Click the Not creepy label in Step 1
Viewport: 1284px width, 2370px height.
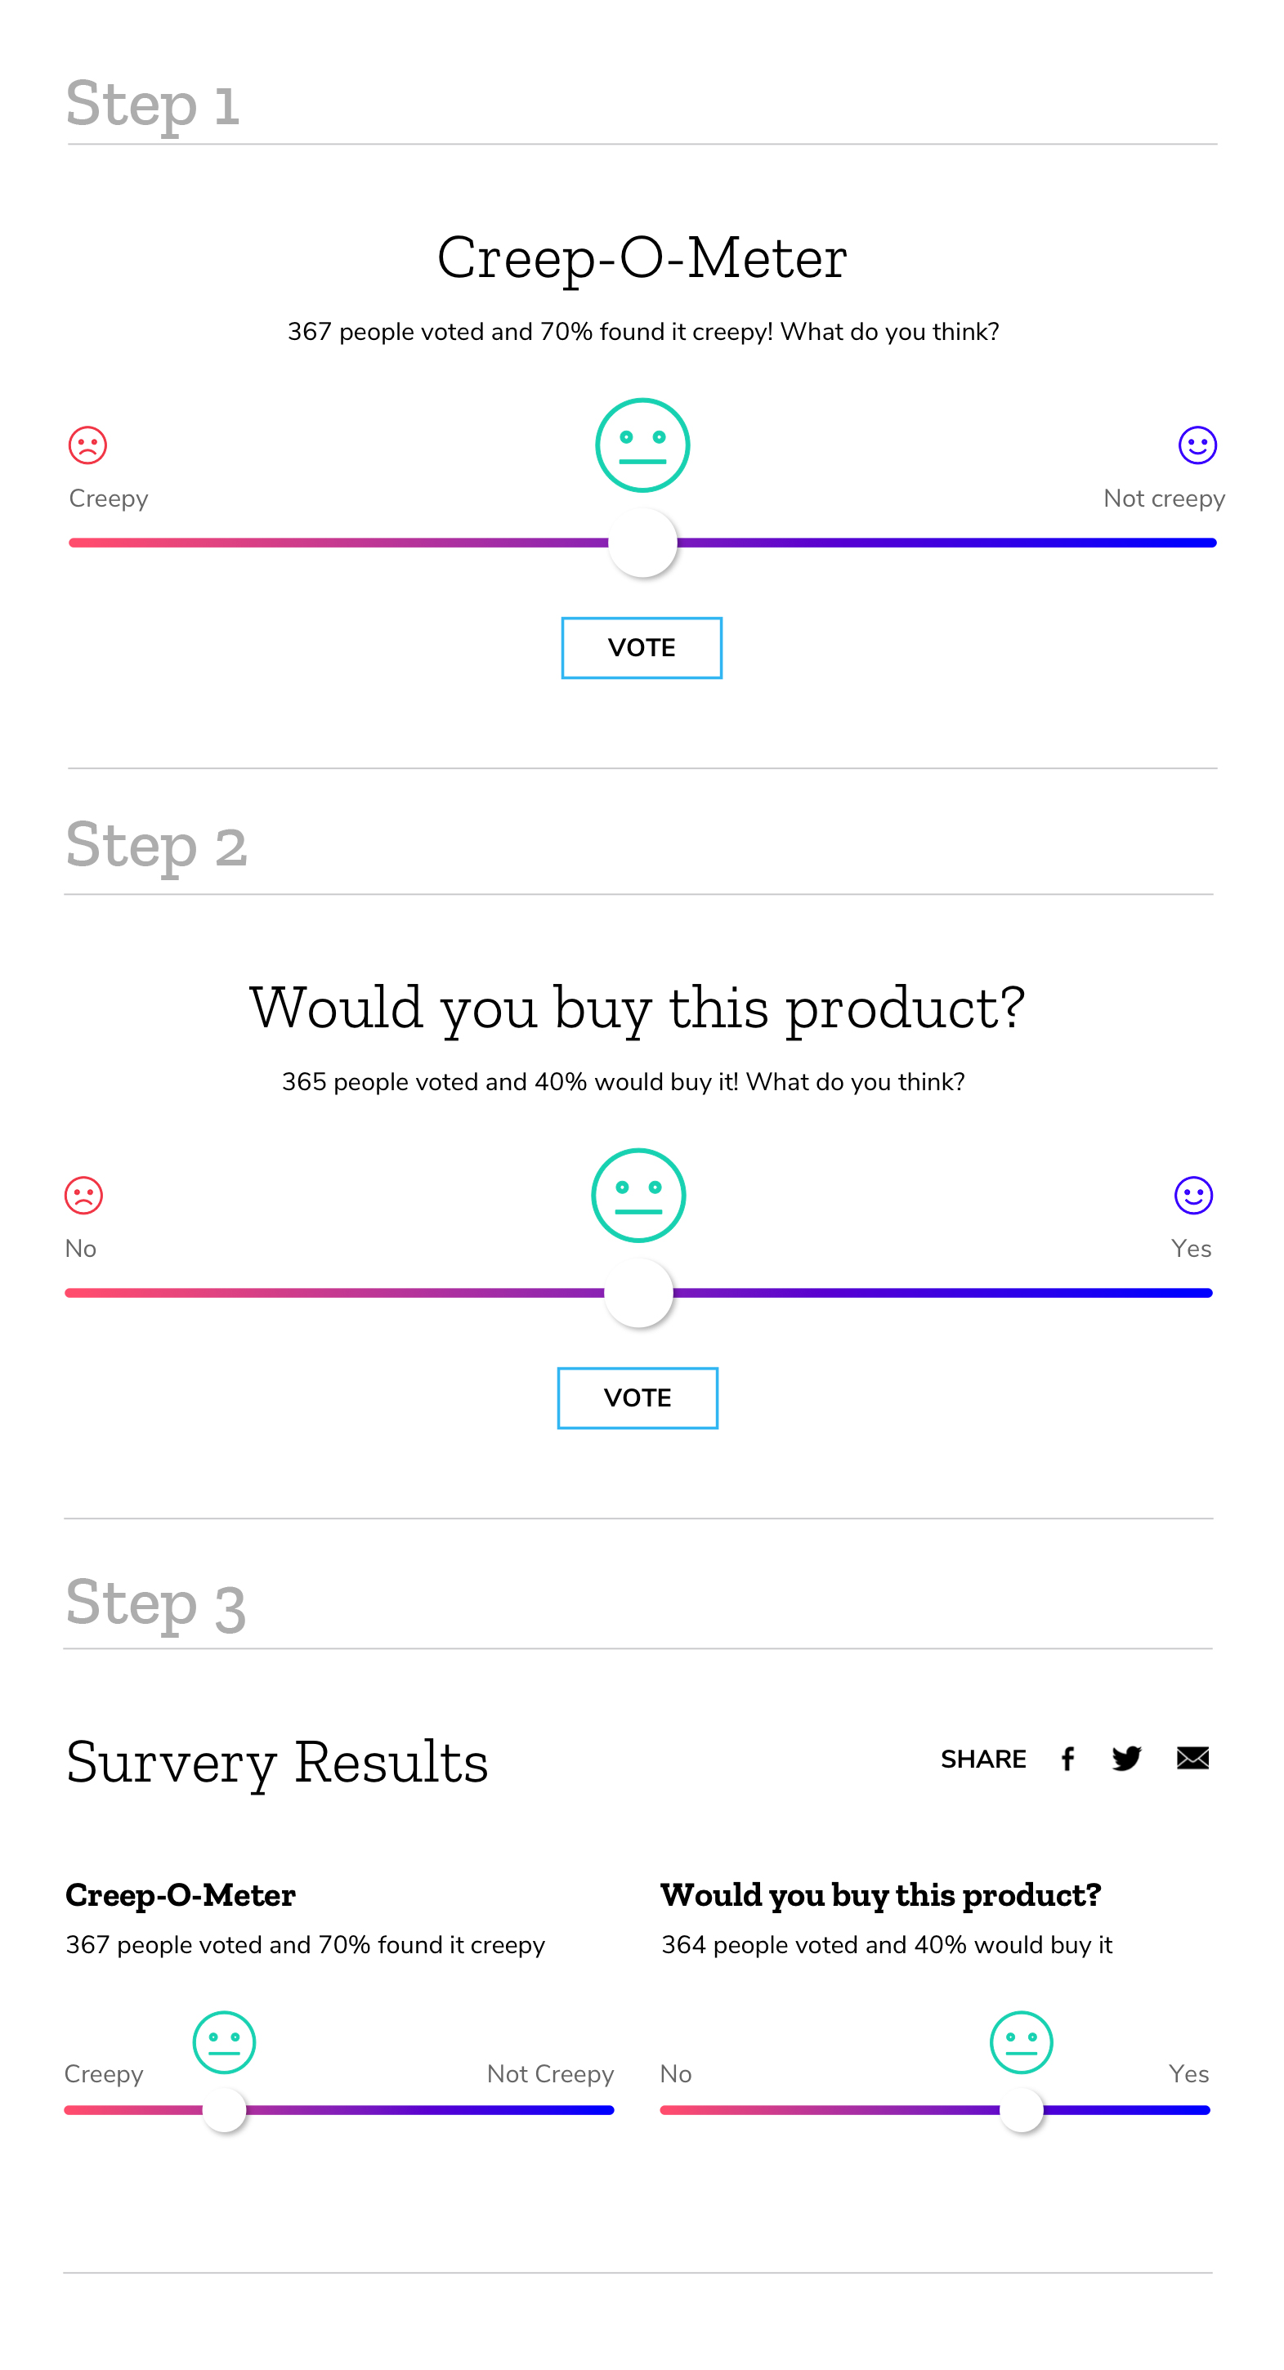(x=1163, y=499)
